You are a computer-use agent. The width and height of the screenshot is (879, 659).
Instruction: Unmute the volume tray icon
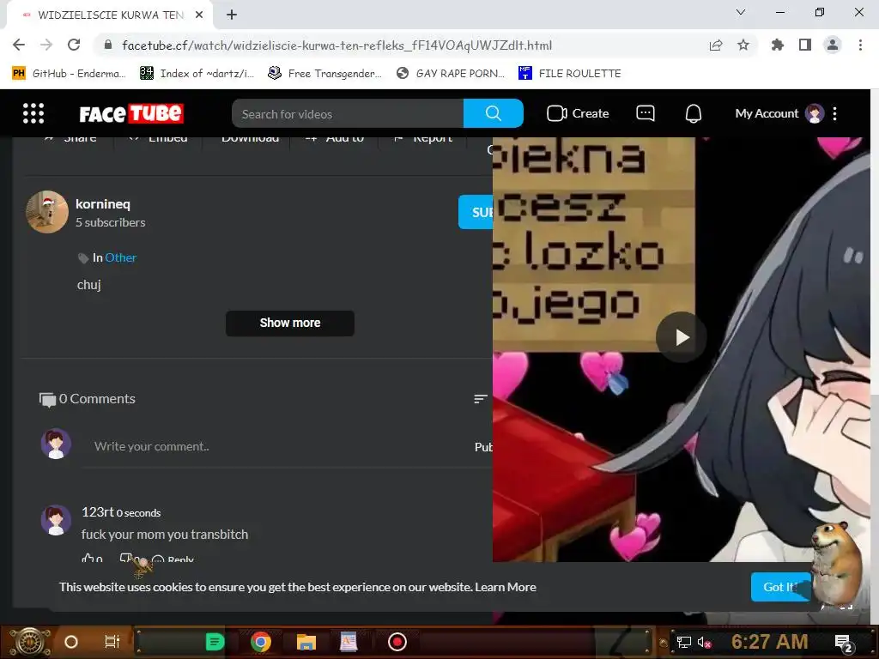coord(705,643)
